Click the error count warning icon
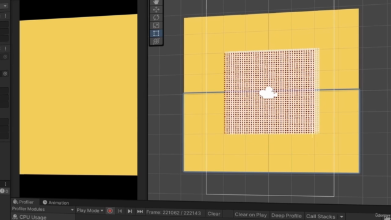This screenshot has width=391, height=220. (x=2, y=191)
